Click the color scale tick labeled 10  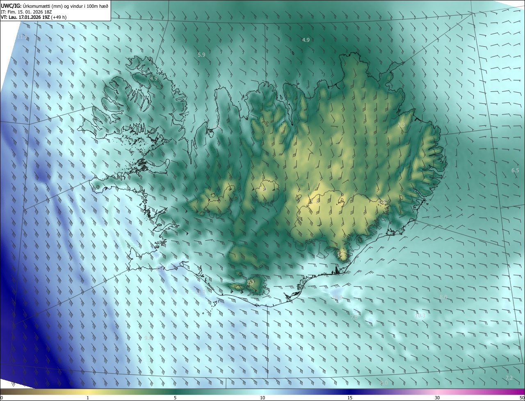coord(262,398)
